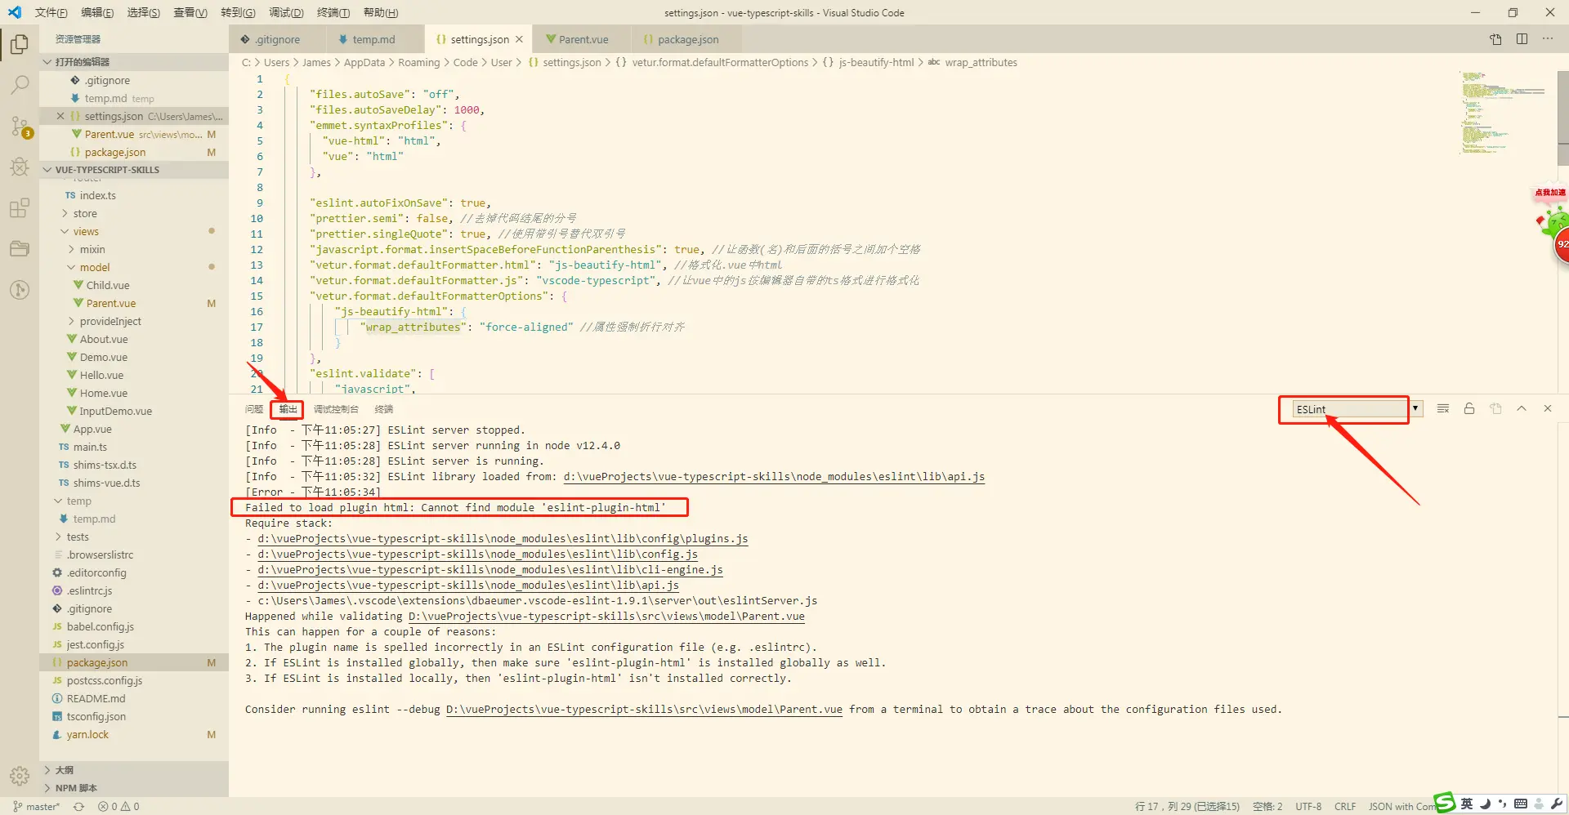Collapse the model folder
Image resolution: width=1569 pixels, height=815 pixels.
(x=94, y=268)
